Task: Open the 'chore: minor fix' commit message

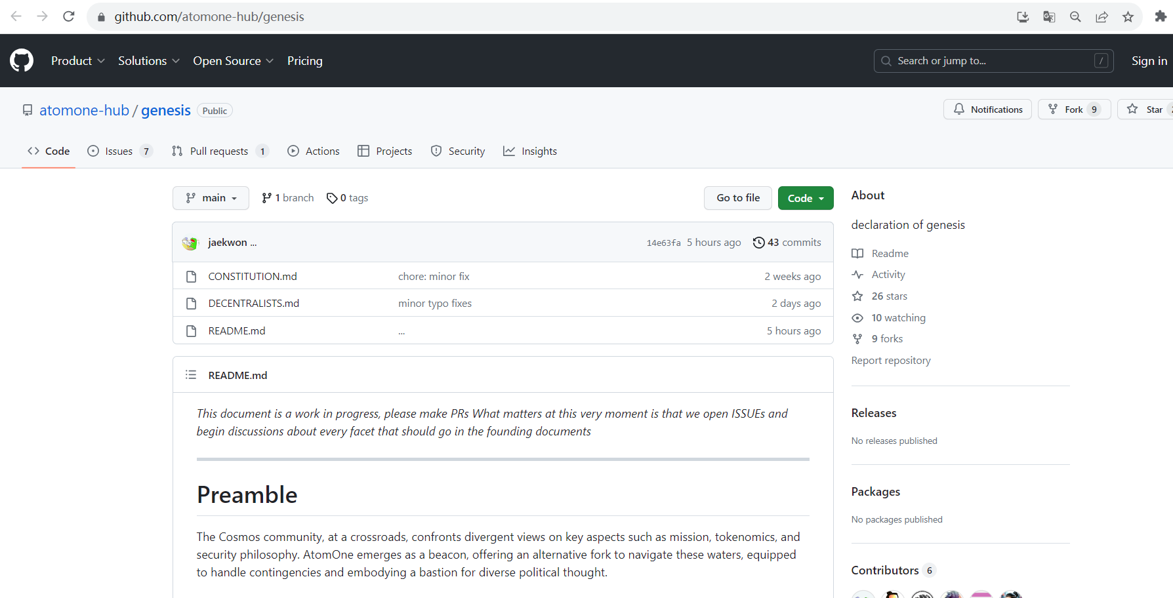Action: 434,277
